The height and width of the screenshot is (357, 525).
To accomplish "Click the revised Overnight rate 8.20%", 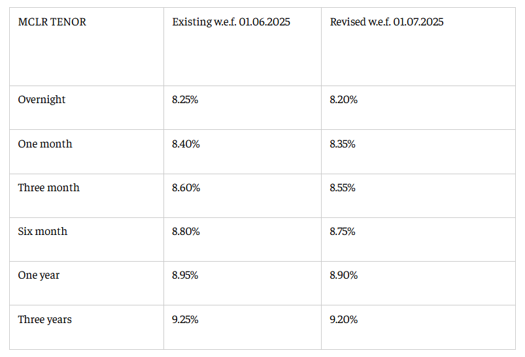I will point(343,100).
